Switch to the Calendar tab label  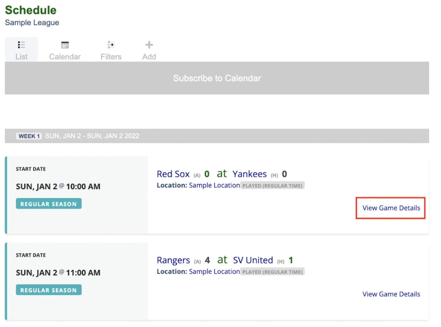65,57
